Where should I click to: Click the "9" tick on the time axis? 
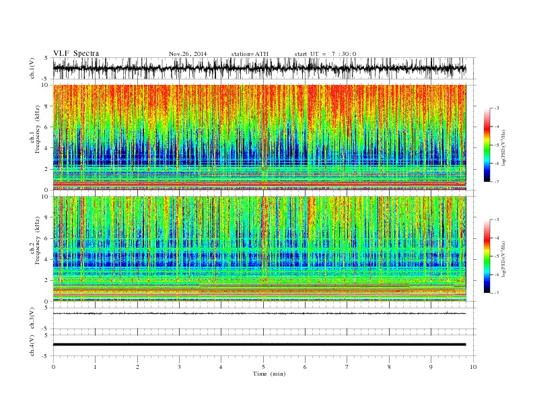tap(431, 367)
